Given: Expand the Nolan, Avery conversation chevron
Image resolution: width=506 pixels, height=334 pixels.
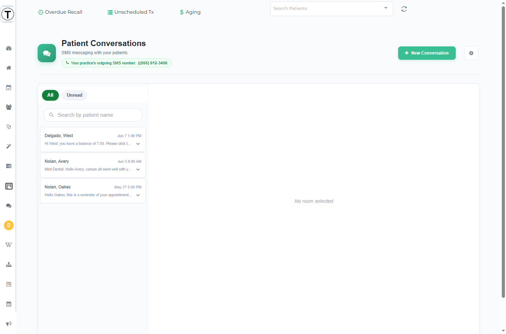Looking at the screenshot, I should click(138, 169).
